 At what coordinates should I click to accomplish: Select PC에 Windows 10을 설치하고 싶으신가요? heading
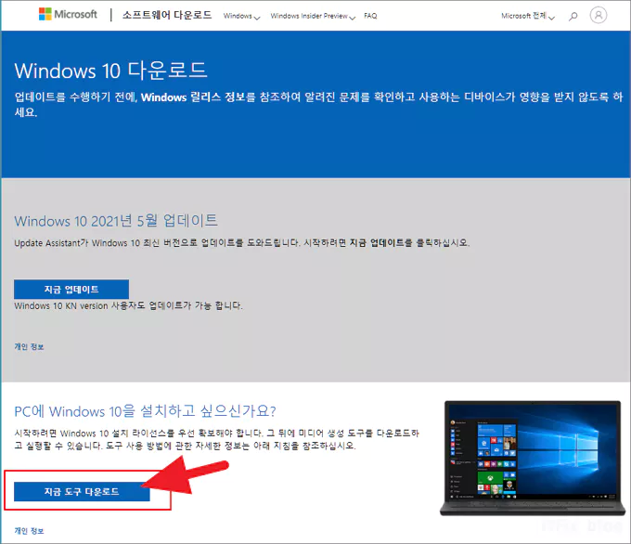145,411
